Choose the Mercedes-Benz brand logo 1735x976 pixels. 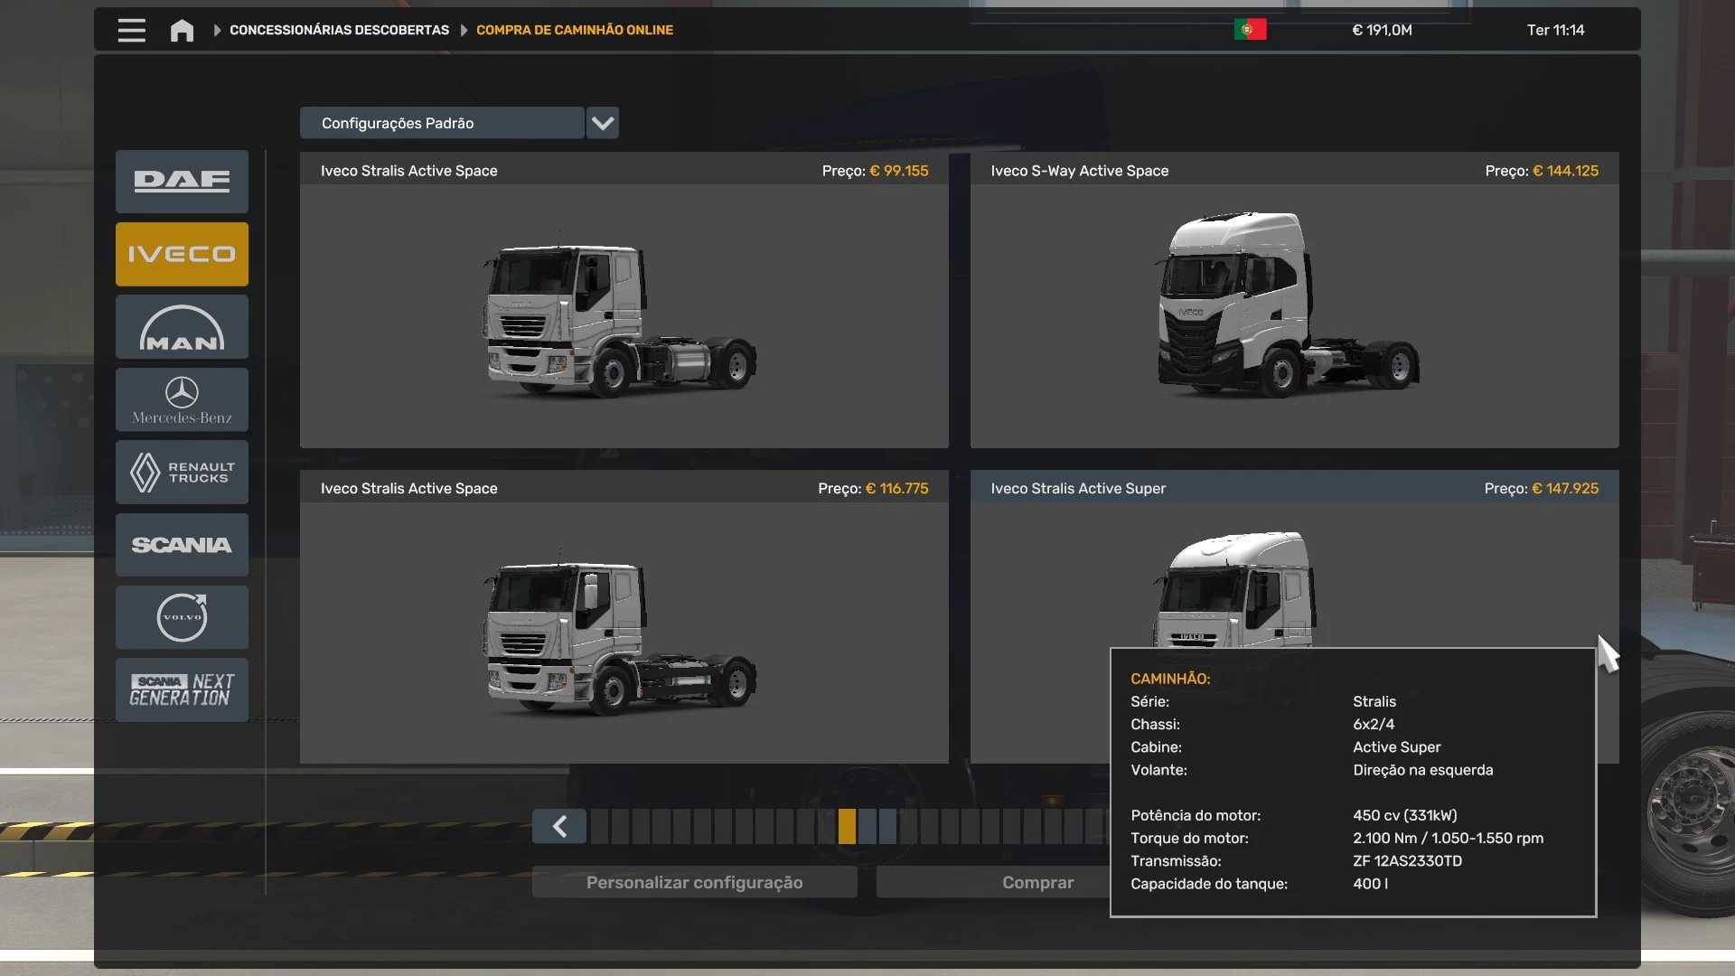[182, 399]
